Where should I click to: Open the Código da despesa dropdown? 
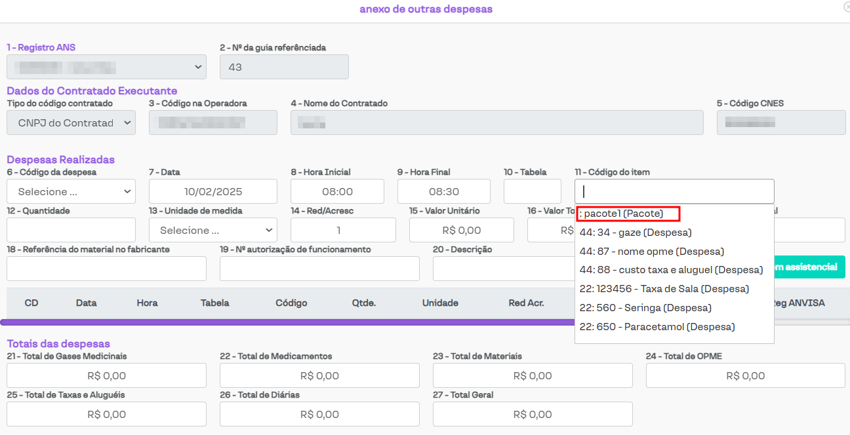coord(71,191)
